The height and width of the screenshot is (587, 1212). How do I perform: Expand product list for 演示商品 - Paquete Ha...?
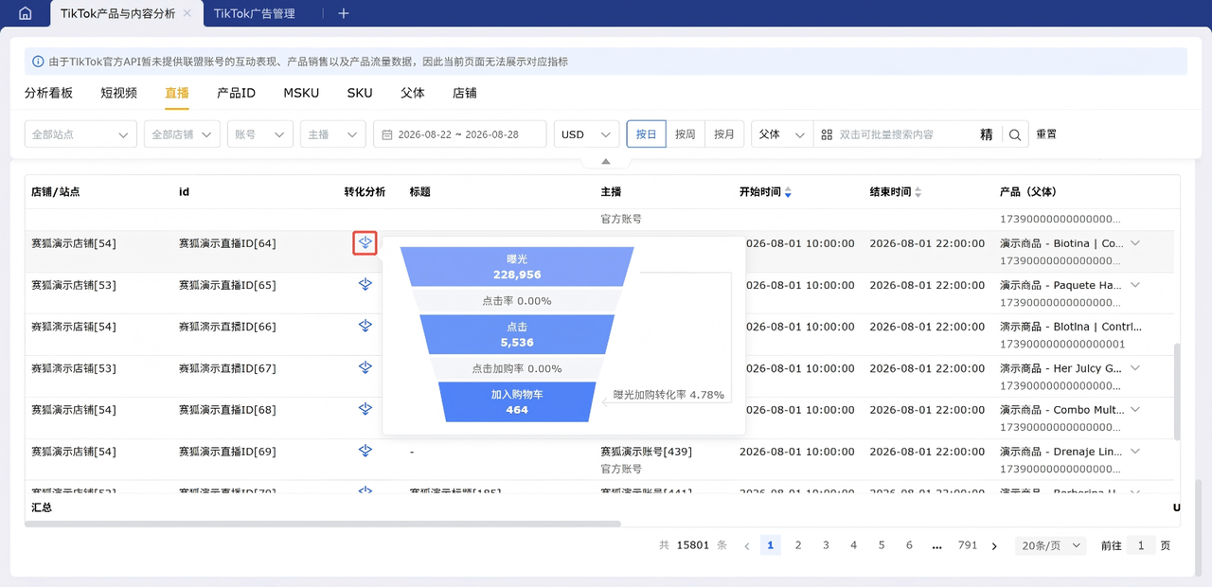click(x=1135, y=285)
